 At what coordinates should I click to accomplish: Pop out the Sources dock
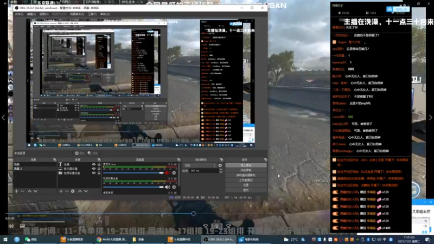point(99,159)
